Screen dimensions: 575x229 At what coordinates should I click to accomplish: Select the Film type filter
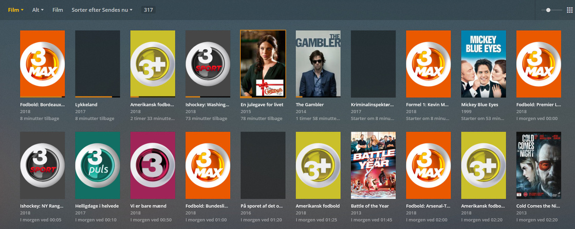click(x=58, y=10)
